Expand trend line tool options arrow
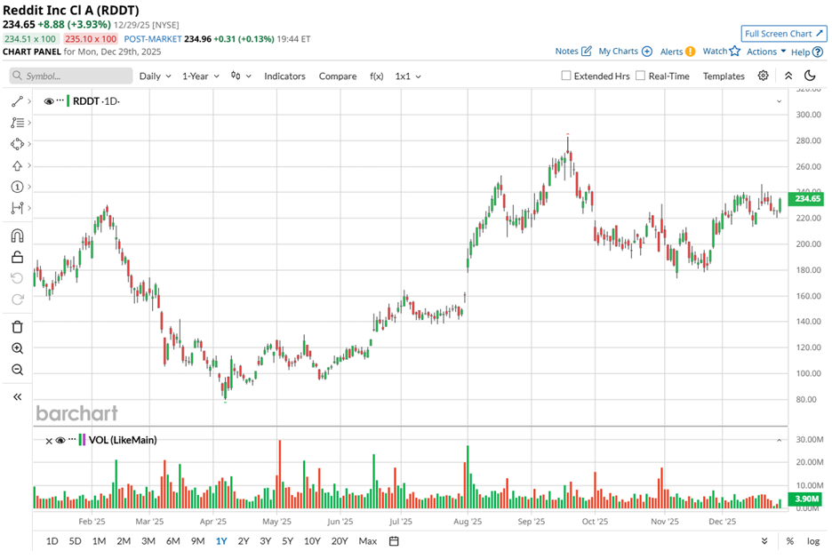Image resolution: width=832 pixels, height=559 pixels. point(29,101)
